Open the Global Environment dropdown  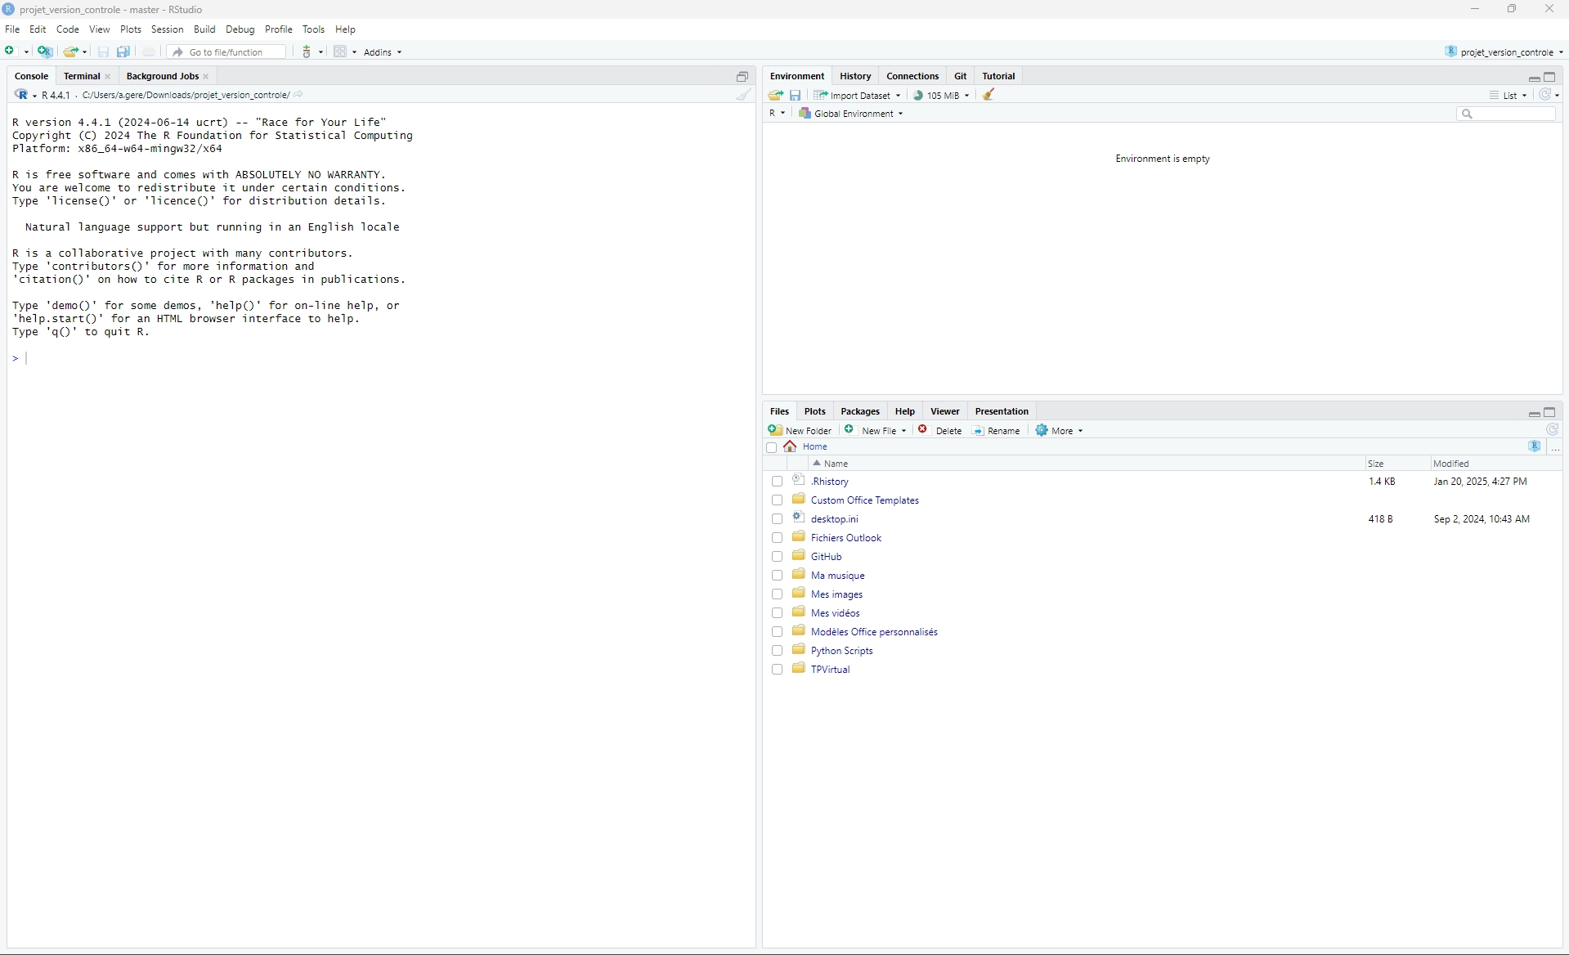click(853, 114)
